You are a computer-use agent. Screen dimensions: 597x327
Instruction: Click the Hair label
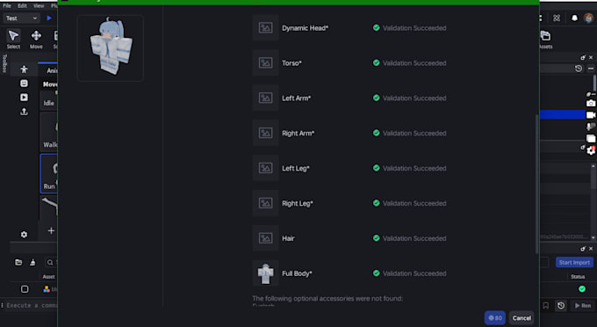point(288,238)
